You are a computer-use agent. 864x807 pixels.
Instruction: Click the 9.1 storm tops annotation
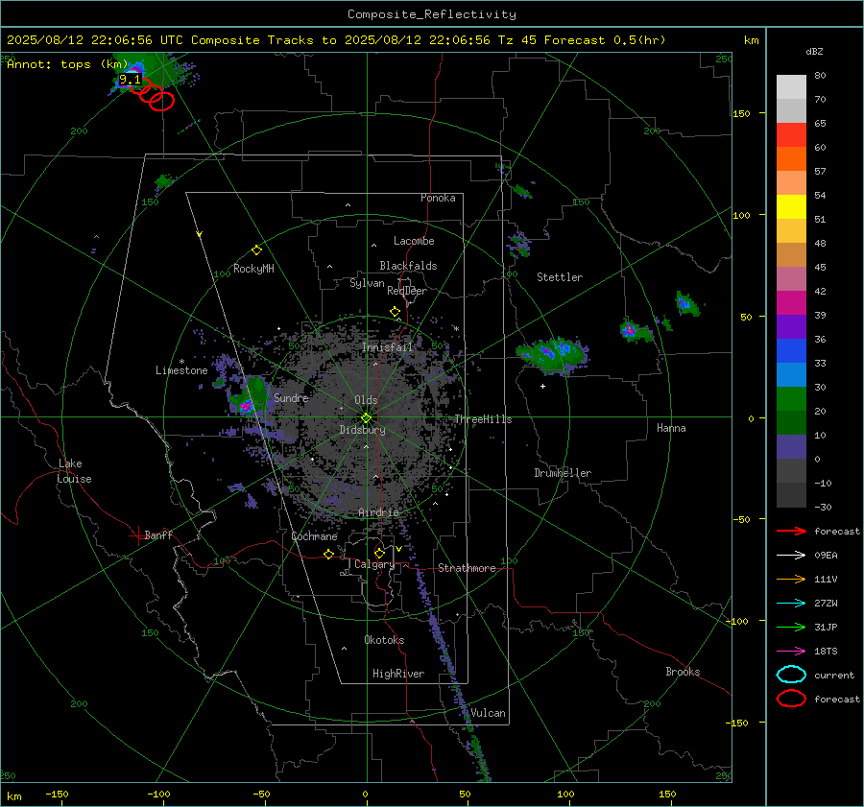click(130, 80)
